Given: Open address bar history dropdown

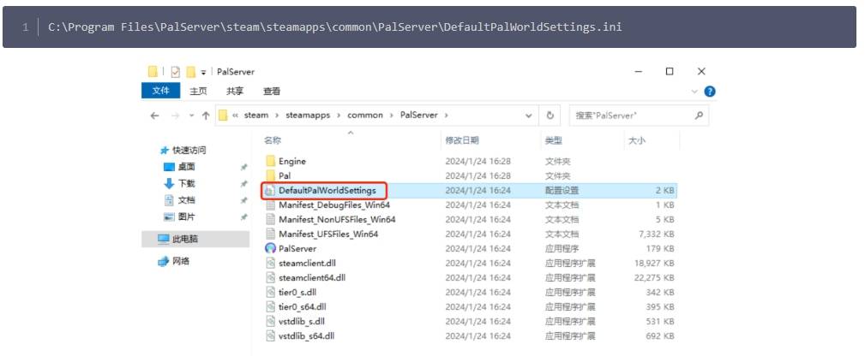Looking at the screenshot, I should tap(528, 116).
